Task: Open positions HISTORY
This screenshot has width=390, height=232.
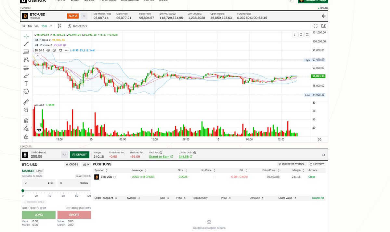Action: click(x=317, y=164)
